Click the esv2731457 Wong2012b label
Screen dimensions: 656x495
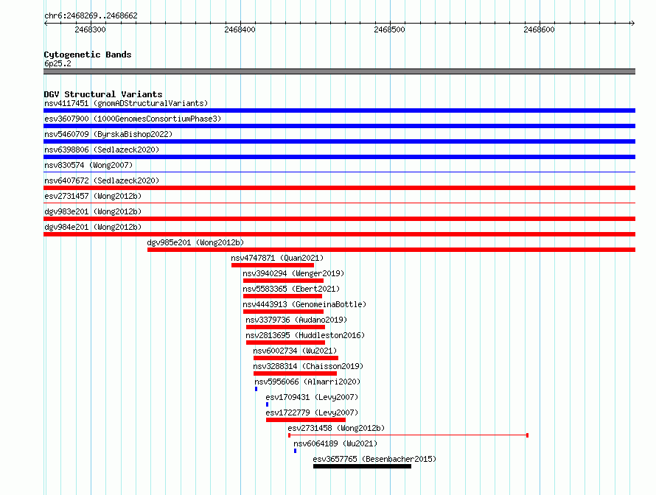click(x=93, y=196)
